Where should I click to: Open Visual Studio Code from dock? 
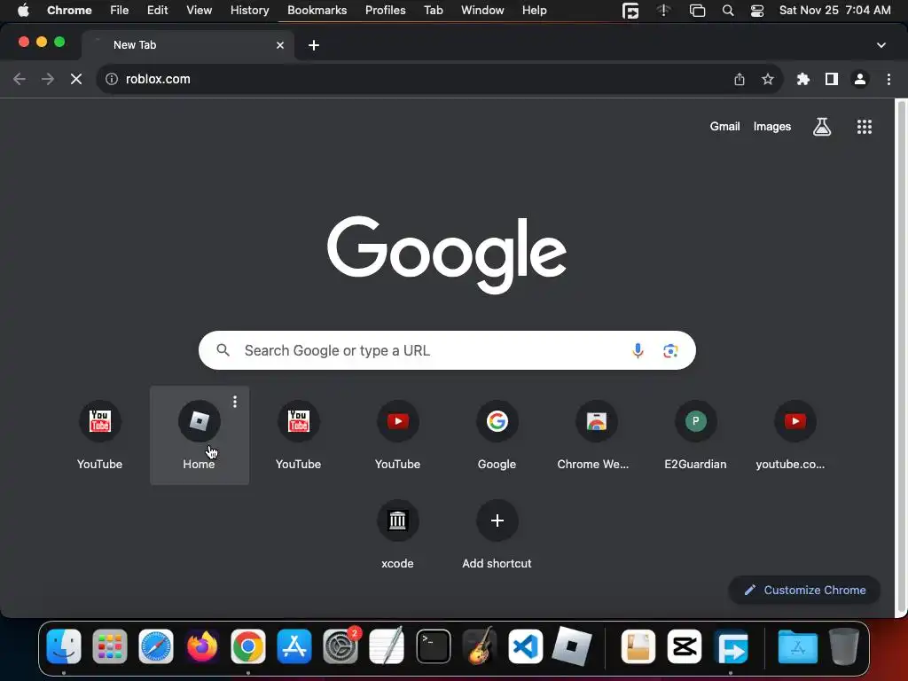click(525, 646)
